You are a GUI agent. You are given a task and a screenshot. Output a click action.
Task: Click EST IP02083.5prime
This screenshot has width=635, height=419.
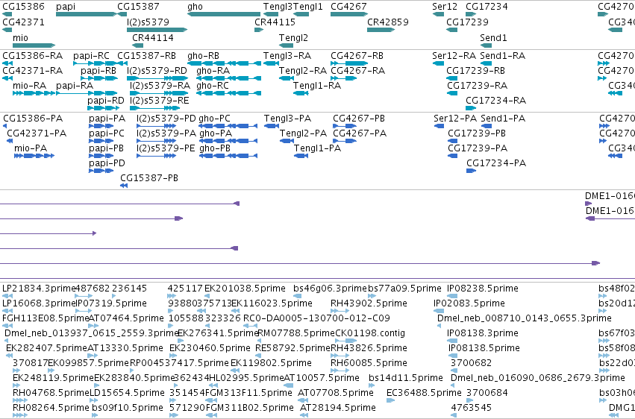(x=439, y=311)
